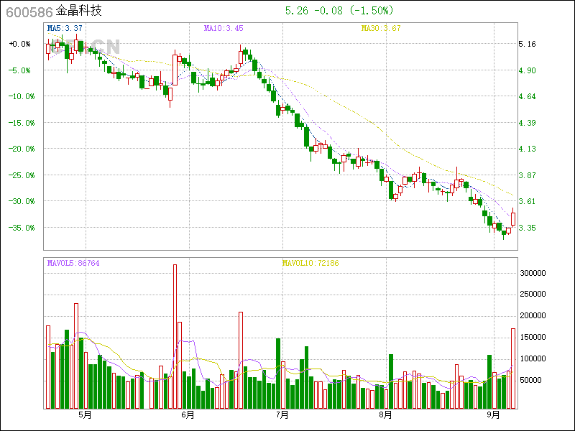575x431 pixels.
Task: Select the MA5:3.37 indicator label
Action: pyautogui.click(x=65, y=28)
